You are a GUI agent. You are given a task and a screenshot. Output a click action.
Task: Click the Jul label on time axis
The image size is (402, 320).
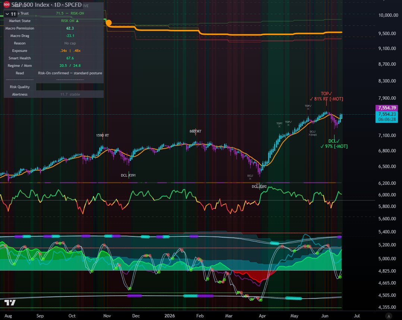pyautogui.click(x=357, y=316)
